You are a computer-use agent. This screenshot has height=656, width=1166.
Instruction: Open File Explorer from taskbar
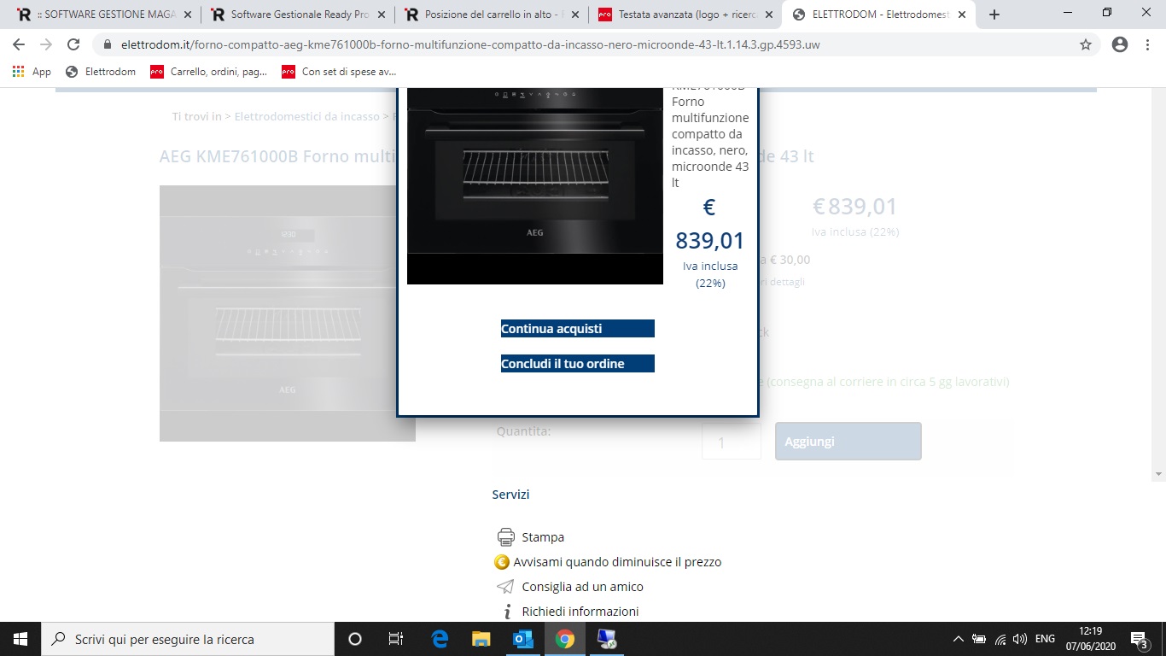pyautogui.click(x=481, y=639)
